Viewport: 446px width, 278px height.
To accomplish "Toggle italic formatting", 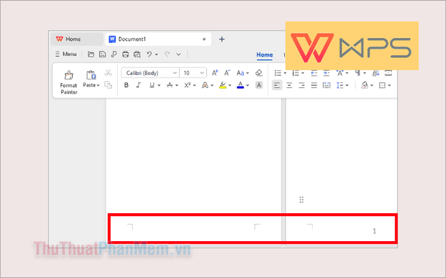I will click(x=138, y=85).
